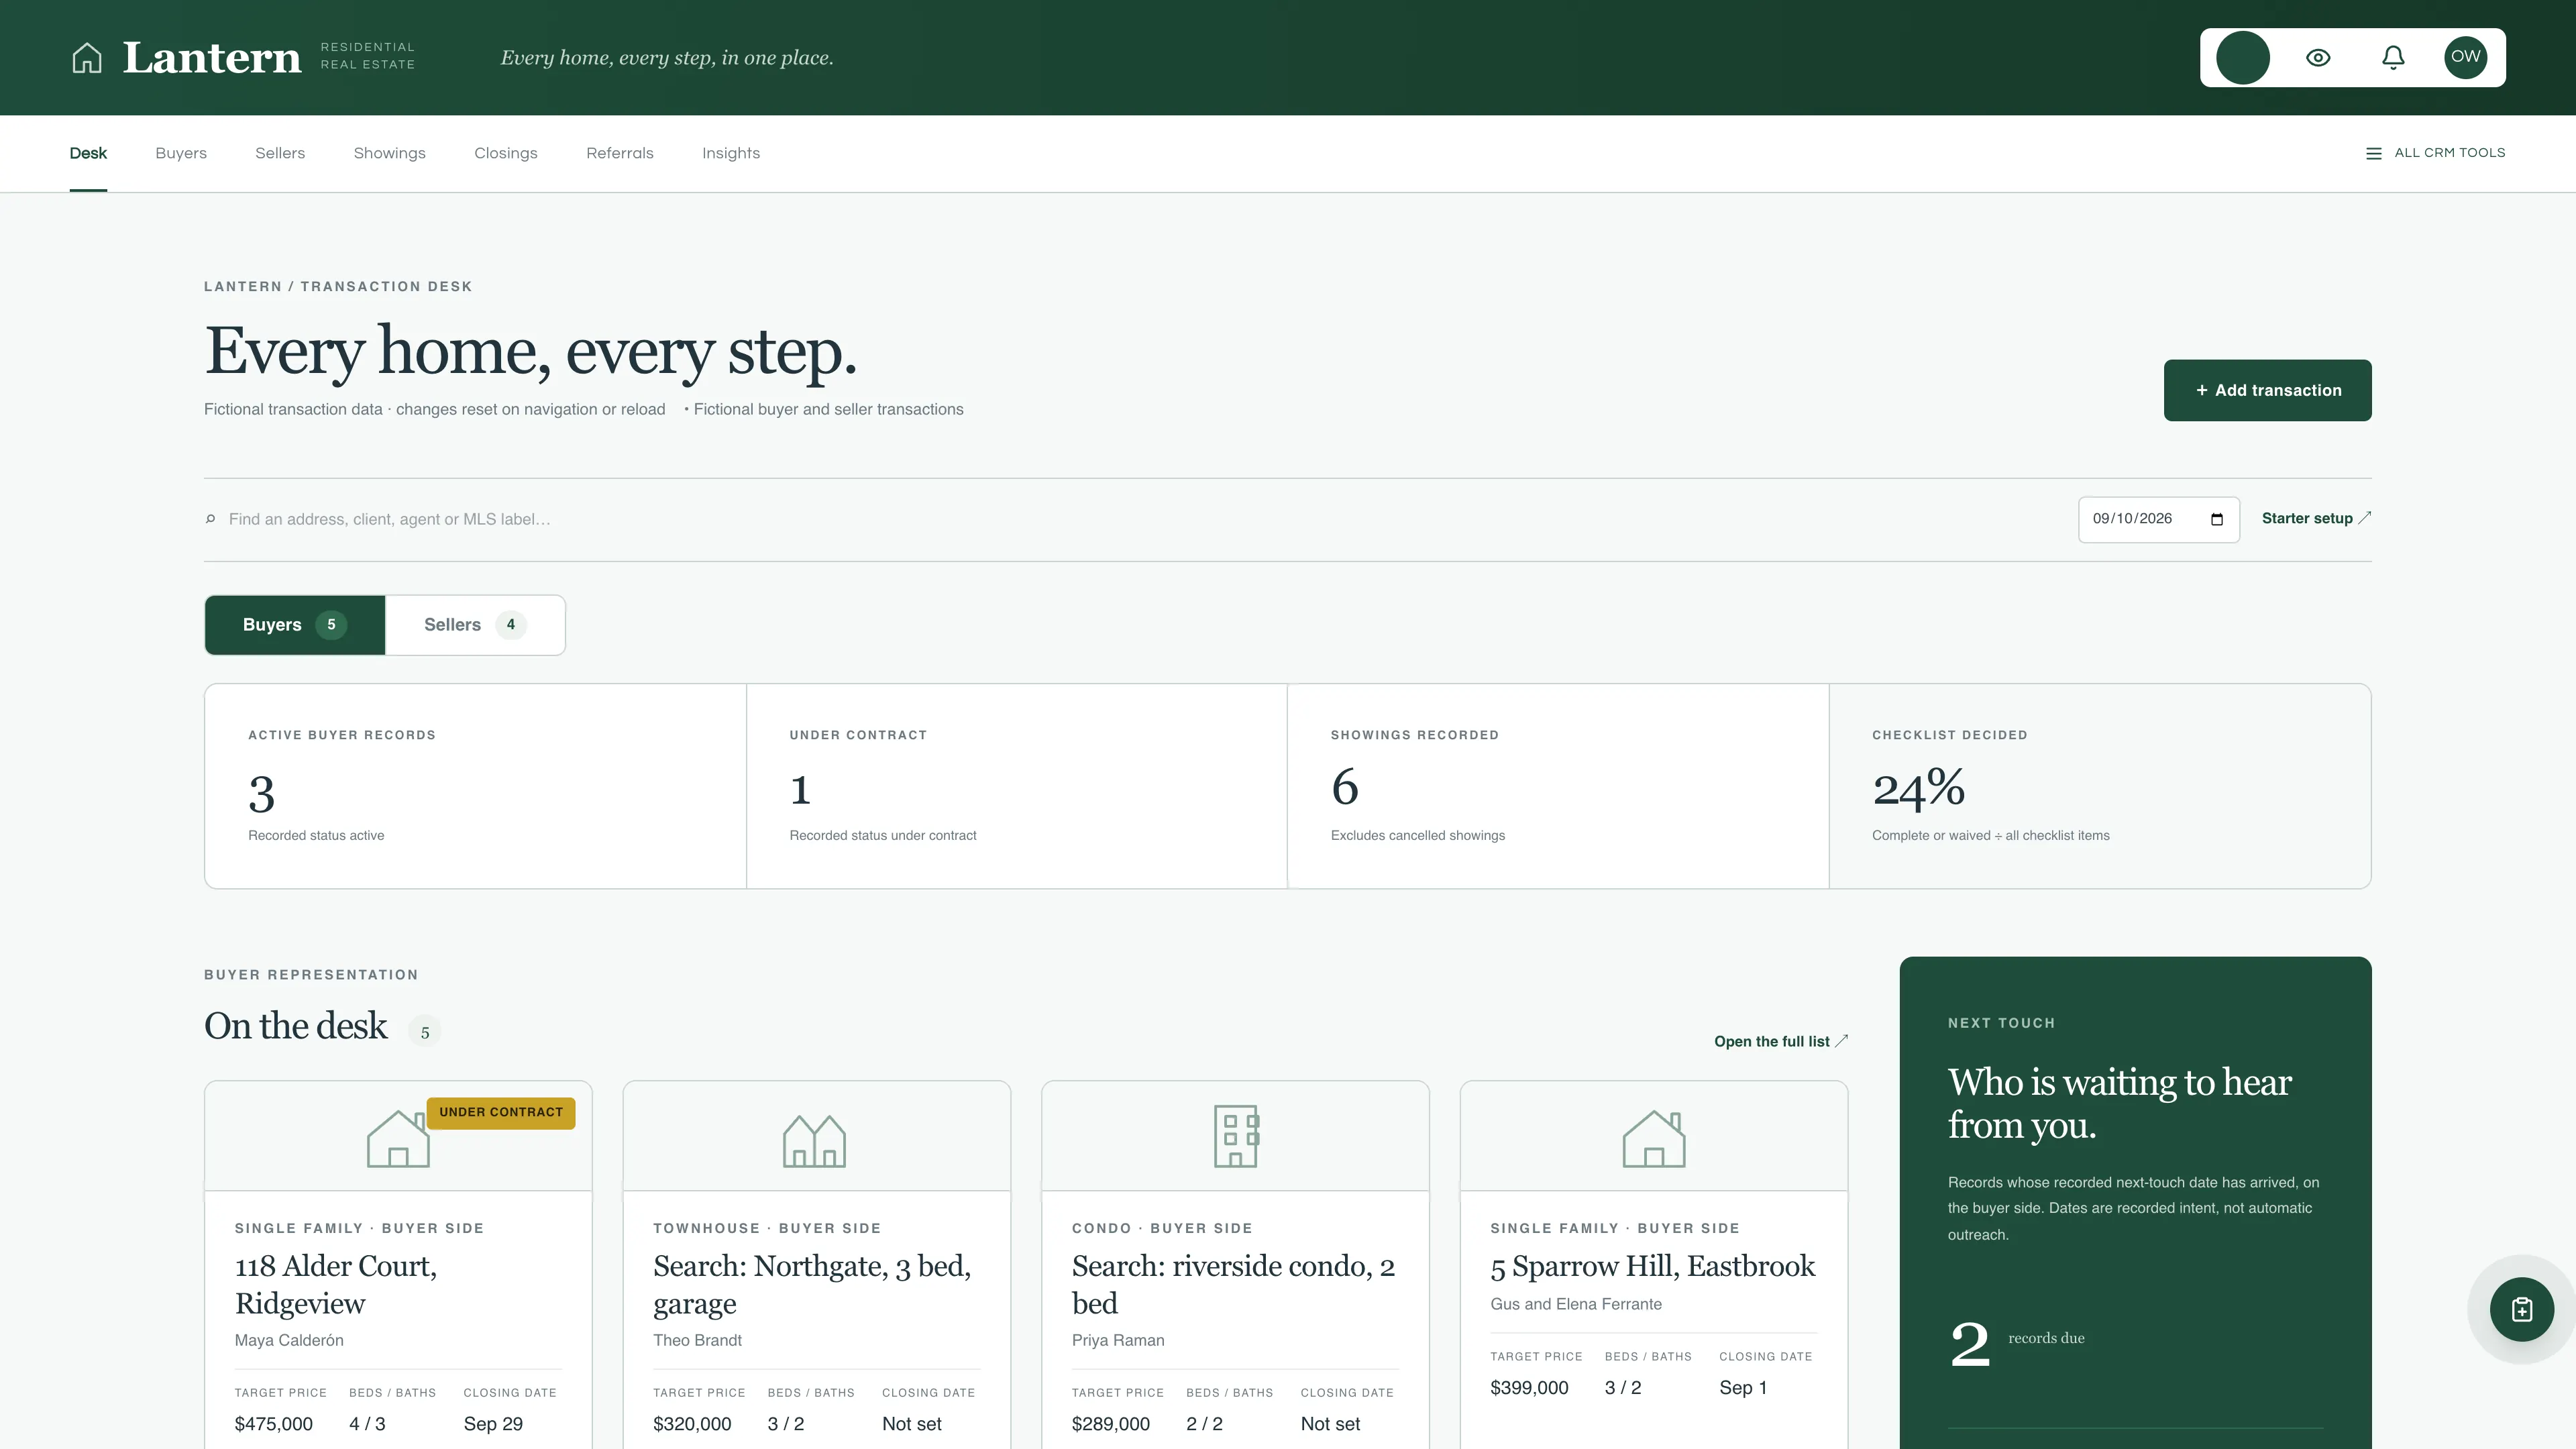The height and width of the screenshot is (1449, 2576).
Task: Open the calendar picker icon in date field
Action: coord(2216,519)
